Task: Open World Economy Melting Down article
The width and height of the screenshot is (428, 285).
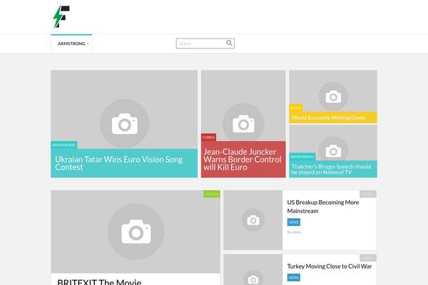Action: coord(329,118)
